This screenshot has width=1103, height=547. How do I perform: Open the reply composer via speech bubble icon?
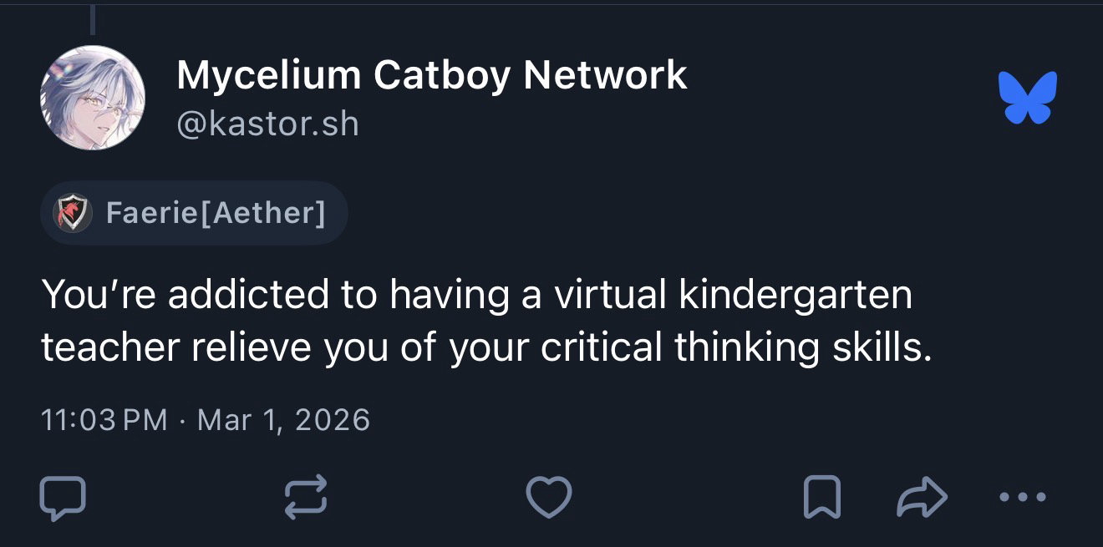(x=63, y=497)
